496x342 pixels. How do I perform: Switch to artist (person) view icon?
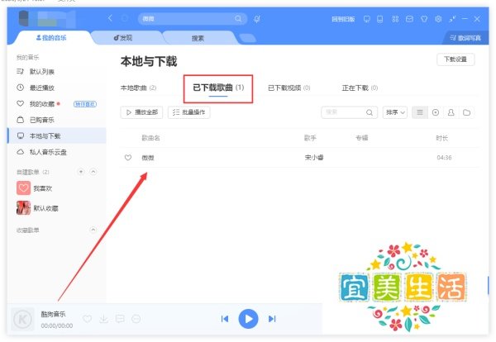click(451, 112)
